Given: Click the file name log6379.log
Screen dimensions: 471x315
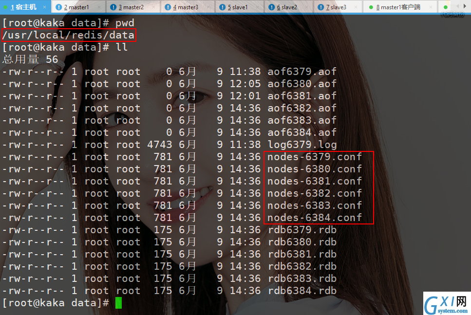Looking at the screenshot, I should tap(302, 145).
